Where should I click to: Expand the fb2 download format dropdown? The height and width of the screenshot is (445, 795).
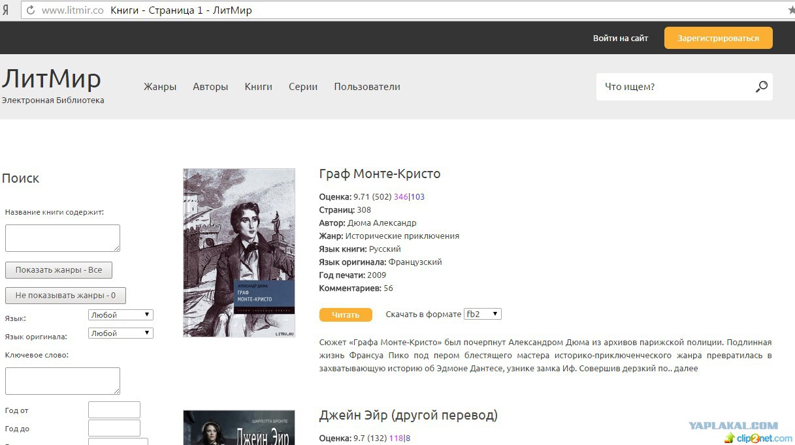[482, 314]
